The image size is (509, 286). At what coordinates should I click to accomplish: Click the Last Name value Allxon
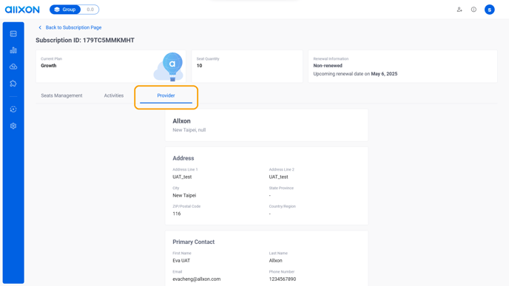(276, 260)
